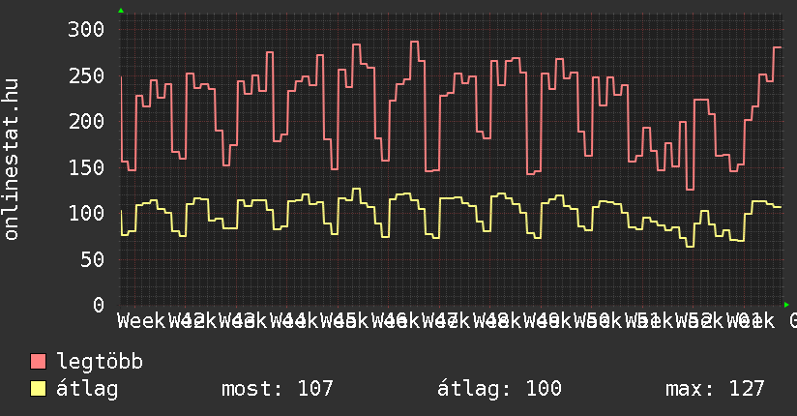This screenshot has height=416, width=797.
Task: Click the red legtöbb legend swatch
Action: tap(39, 362)
